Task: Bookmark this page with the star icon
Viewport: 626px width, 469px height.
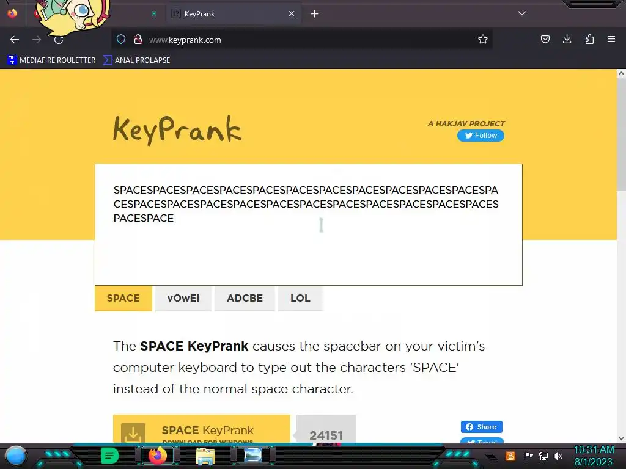Action: (483, 39)
